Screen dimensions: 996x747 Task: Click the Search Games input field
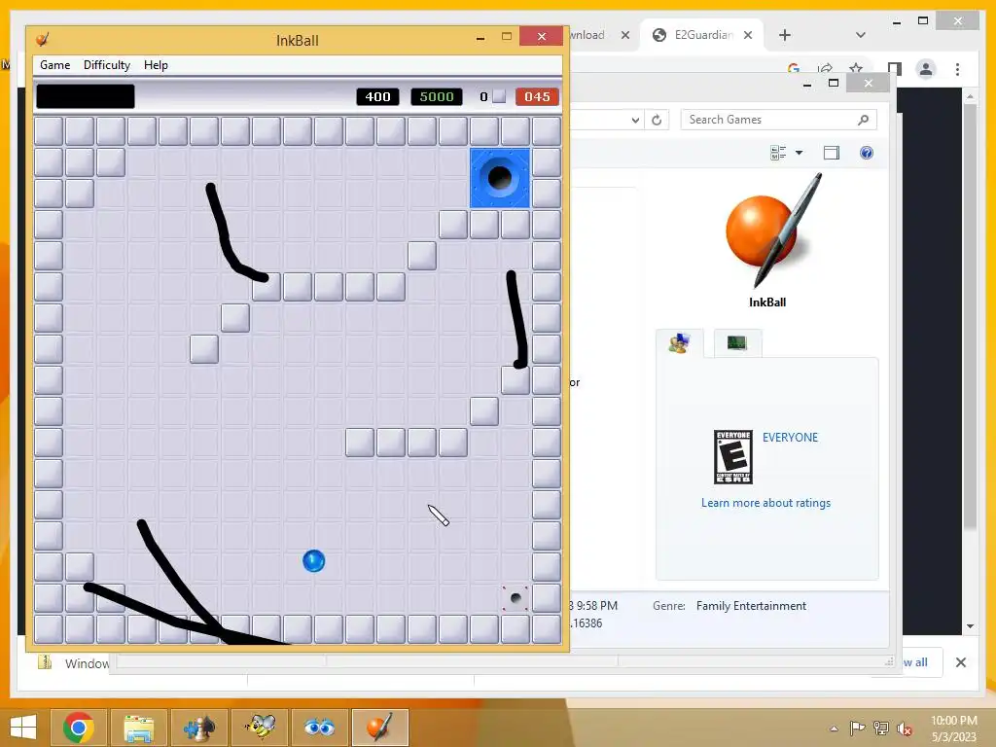click(x=768, y=120)
